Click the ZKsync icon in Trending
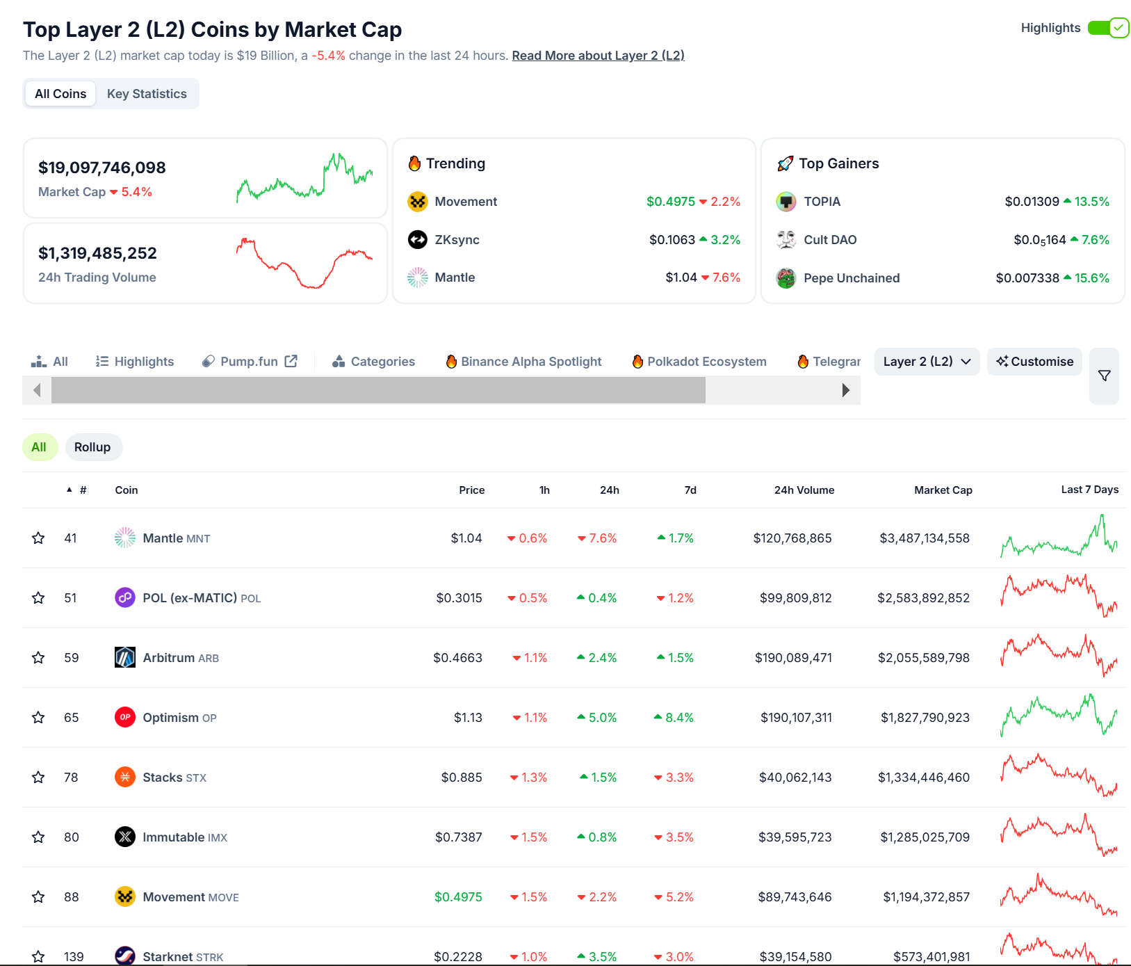The height and width of the screenshot is (966, 1131). (x=418, y=240)
